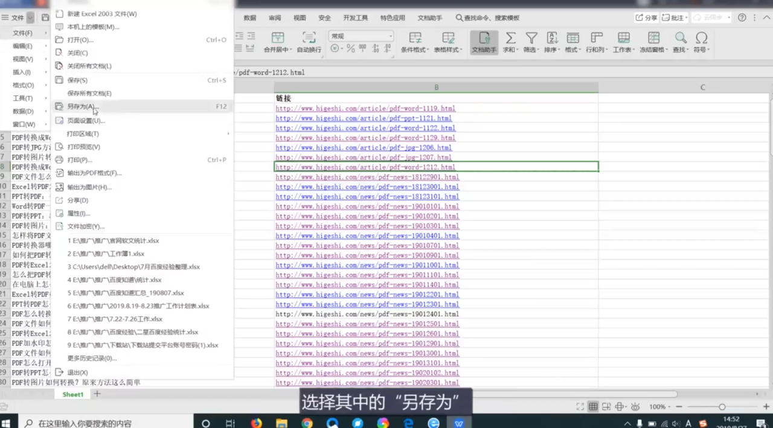This screenshot has width=773, height=428.
Task: Add a new sheet with the plus icon
Action: pyautogui.click(x=97, y=394)
